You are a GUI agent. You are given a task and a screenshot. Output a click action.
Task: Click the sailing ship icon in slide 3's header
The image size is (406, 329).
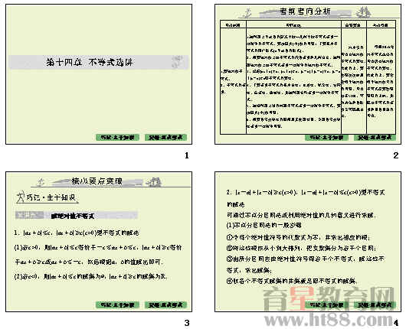pyautogui.click(x=154, y=181)
